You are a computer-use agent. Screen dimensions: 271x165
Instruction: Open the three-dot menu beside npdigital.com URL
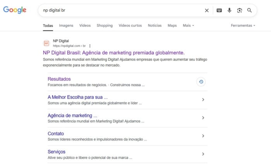90,46
